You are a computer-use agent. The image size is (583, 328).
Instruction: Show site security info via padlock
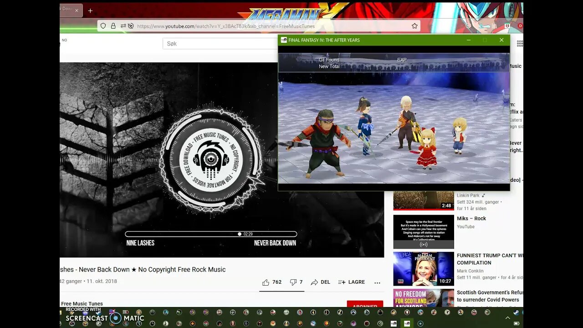(113, 26)
